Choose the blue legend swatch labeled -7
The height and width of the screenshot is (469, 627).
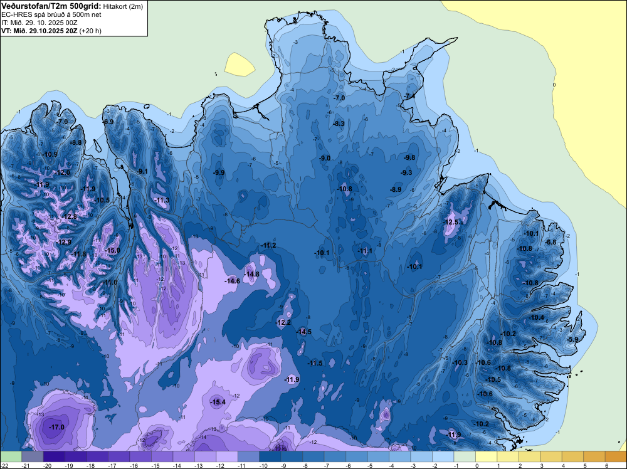335,456
